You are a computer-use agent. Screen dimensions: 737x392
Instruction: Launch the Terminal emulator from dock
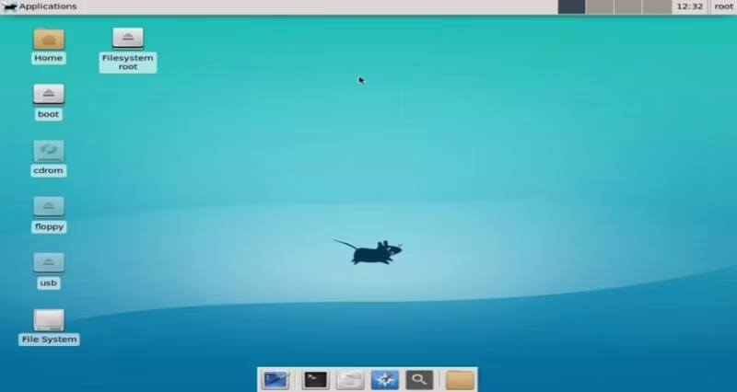[315, 380]
